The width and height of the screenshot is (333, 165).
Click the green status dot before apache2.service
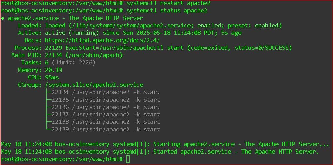[x=3, y=18]
